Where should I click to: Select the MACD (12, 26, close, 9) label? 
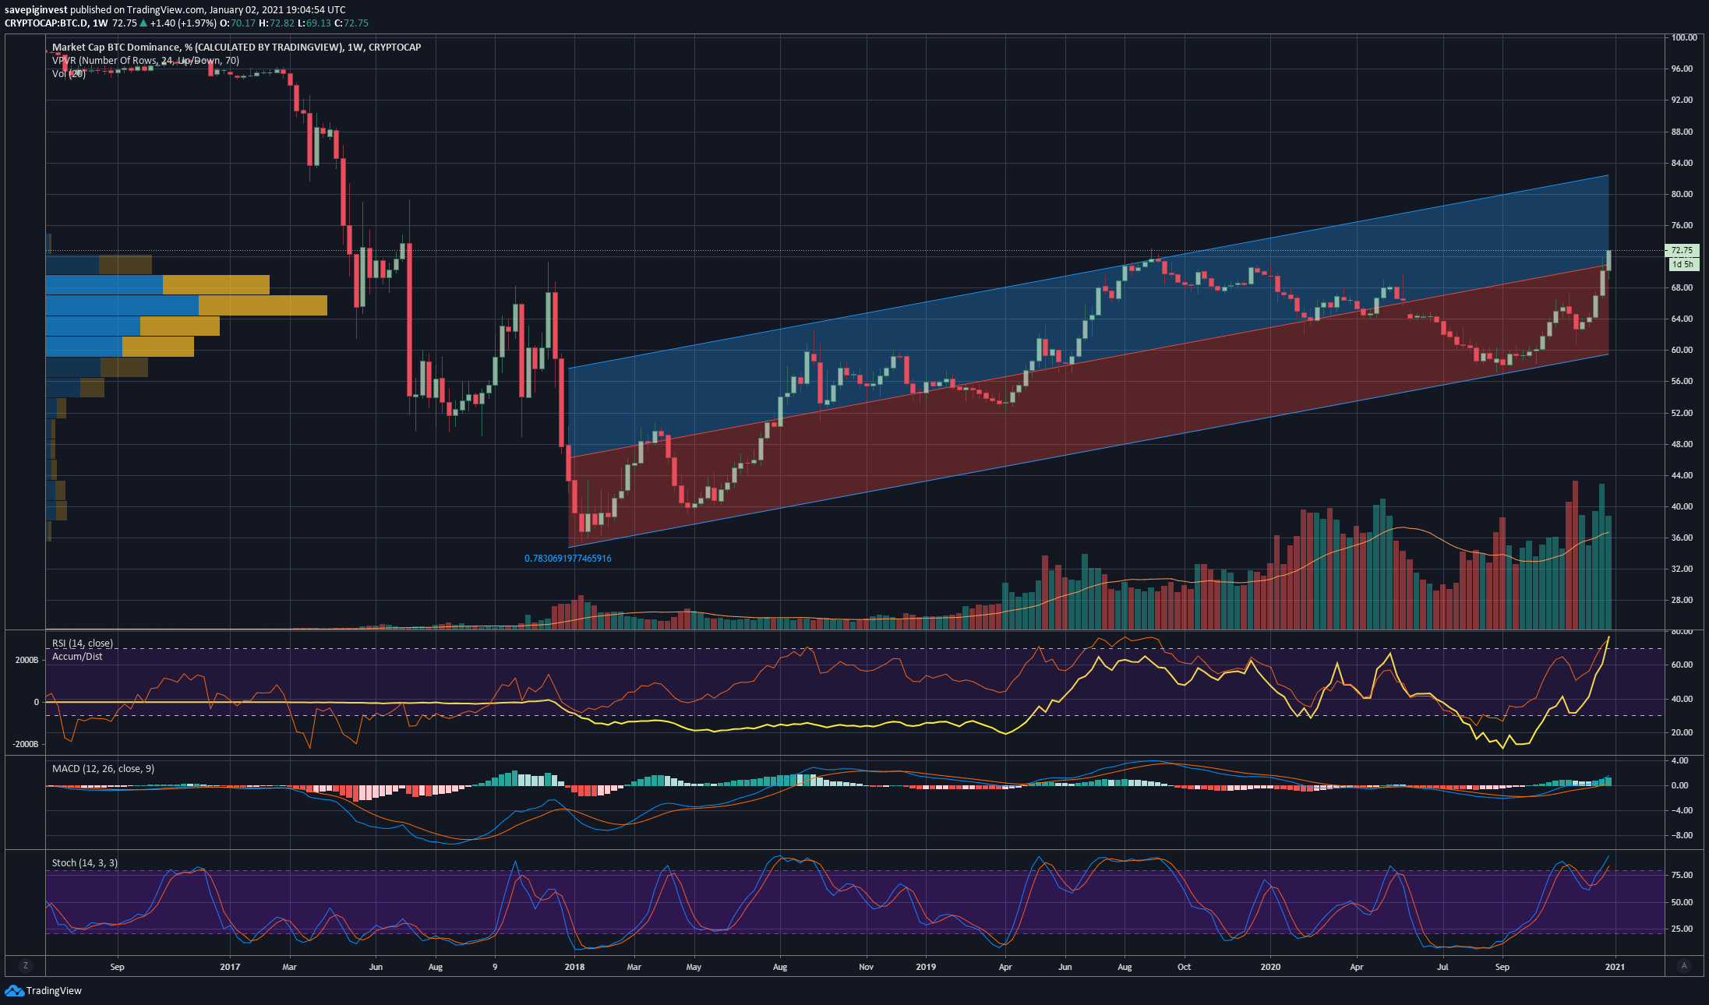coord(102,768)
